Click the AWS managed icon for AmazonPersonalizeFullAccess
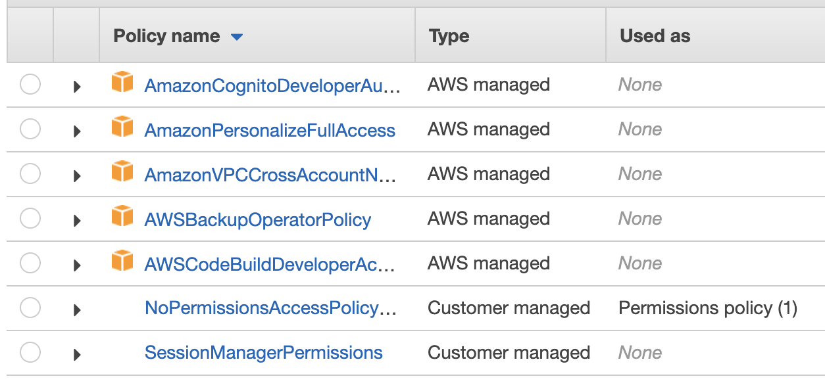 click(x=122, y=127)
